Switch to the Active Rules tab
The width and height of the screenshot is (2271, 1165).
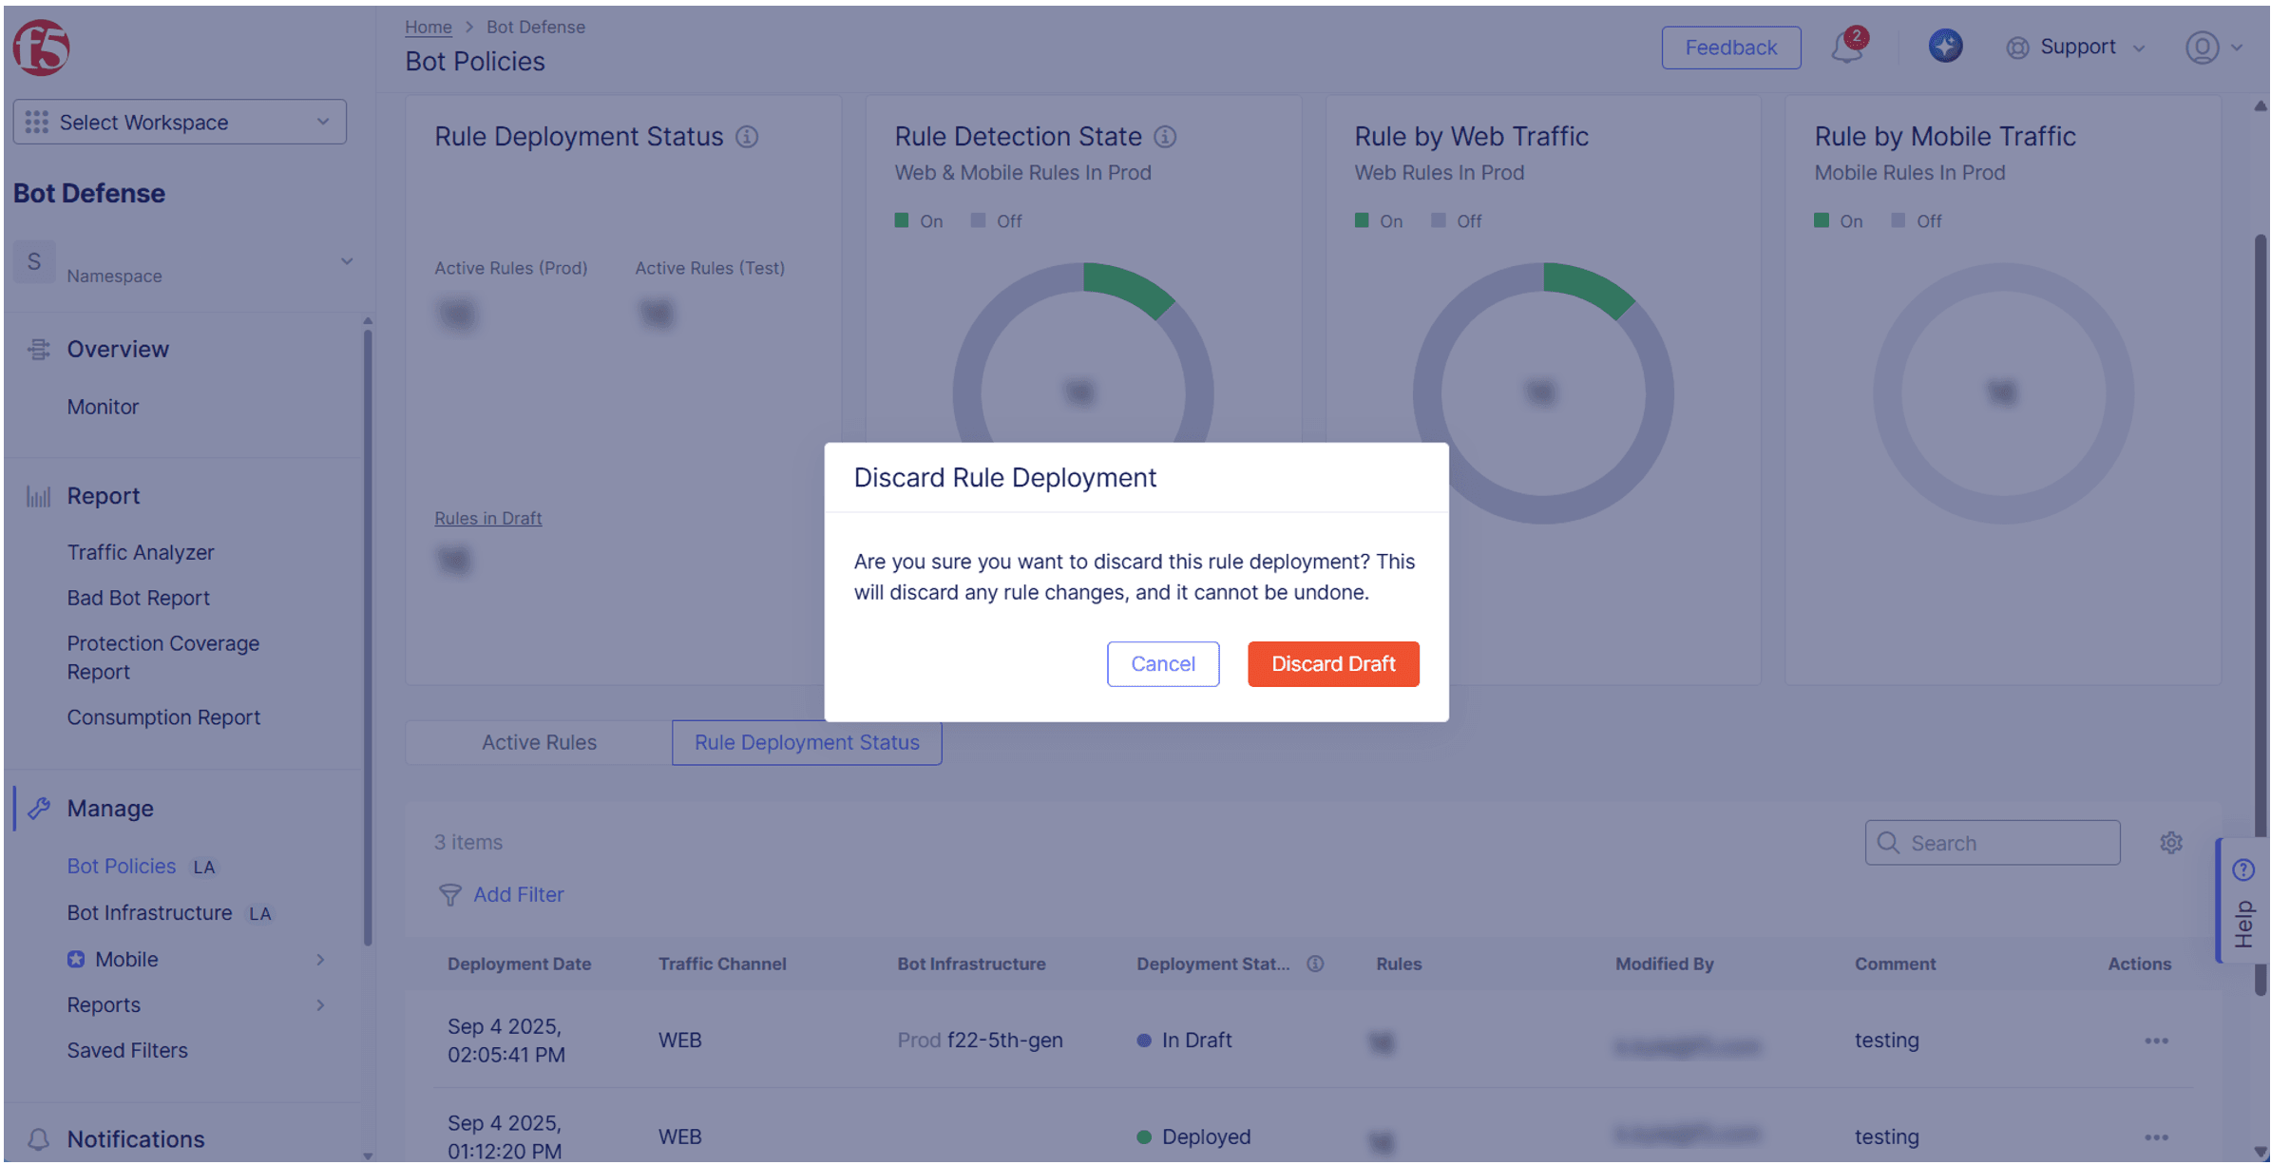539,742
